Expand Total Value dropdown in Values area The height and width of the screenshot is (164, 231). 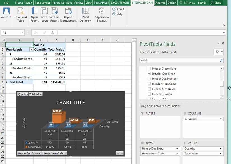coord(221,154)
